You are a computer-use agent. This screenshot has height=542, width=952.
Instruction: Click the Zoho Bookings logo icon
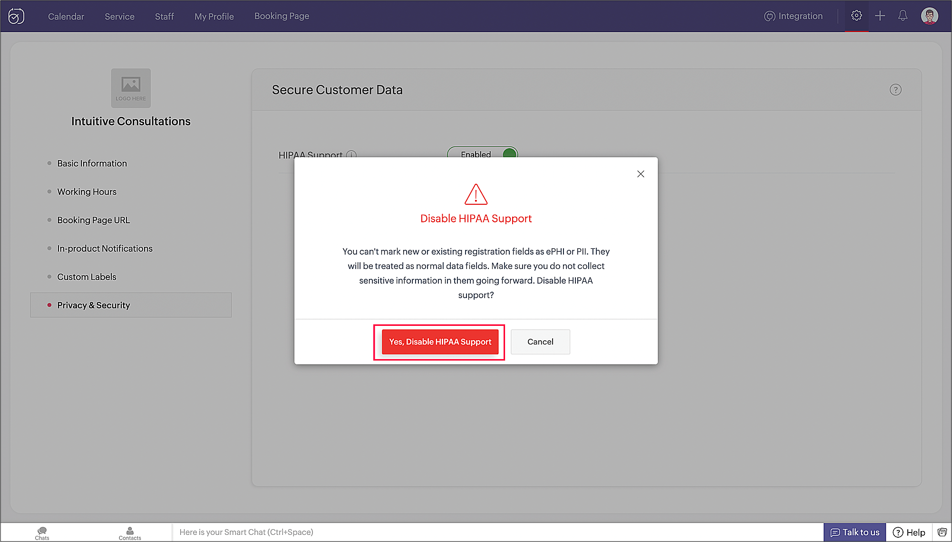click(x=16, y=16)
